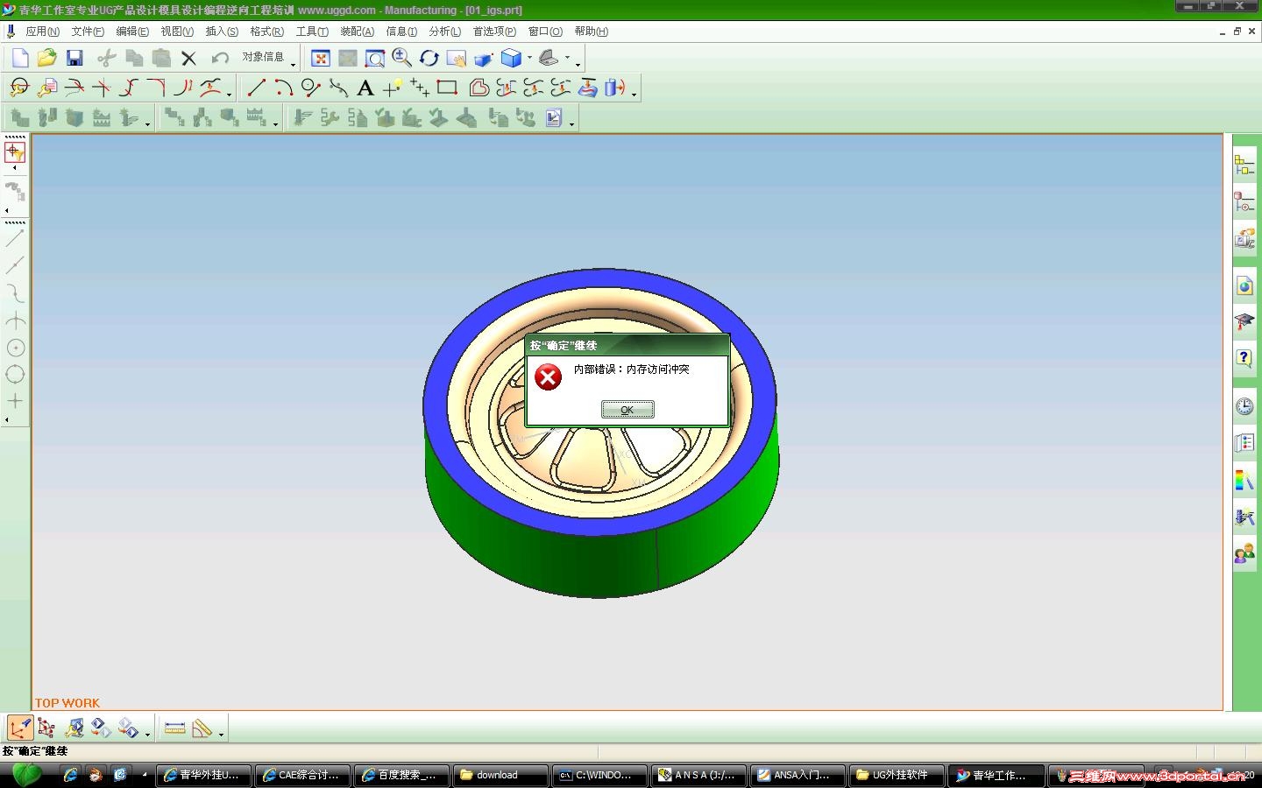
Task: Click the Delete X icon in the toolbar
Action: pyautogui.click(x=188, y=58)
